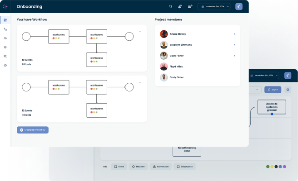Image resolution: width=298 pixels, height=181 pixels.
Task: Open notifications bell in Onboarding header
Action: click(x=179, y=6)
